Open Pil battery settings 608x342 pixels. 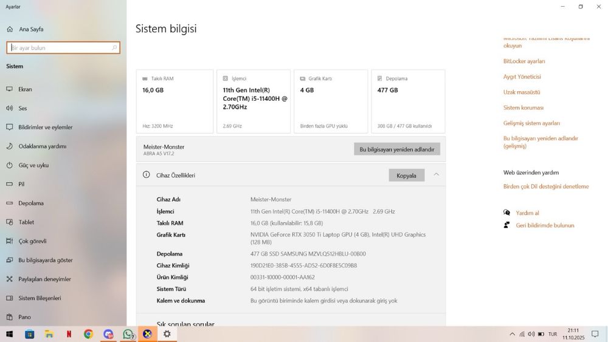(21, 184)
